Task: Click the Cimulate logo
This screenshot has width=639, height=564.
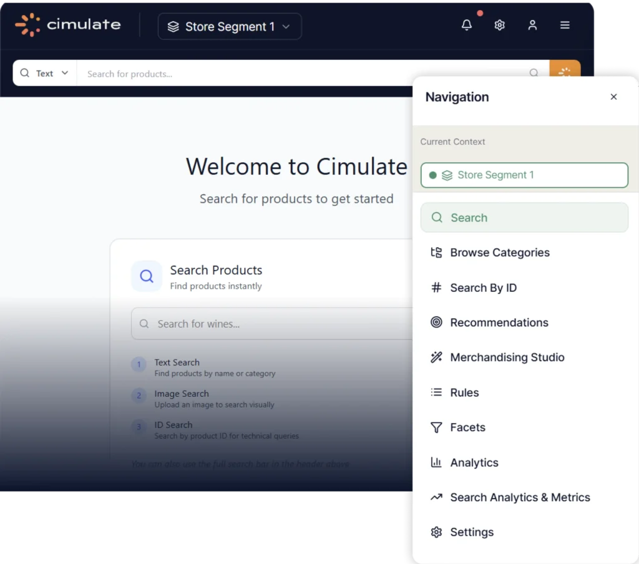Action: coord(68,25)
